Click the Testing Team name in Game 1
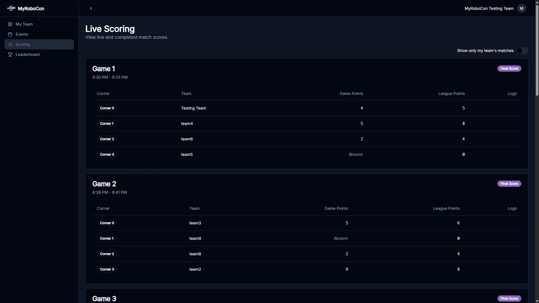 (x=194, y=108)
